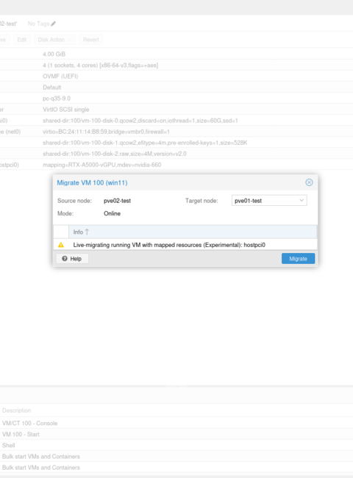
Task: Click the Edit button in hardware toolbar
Action: (x=21, y=40)
